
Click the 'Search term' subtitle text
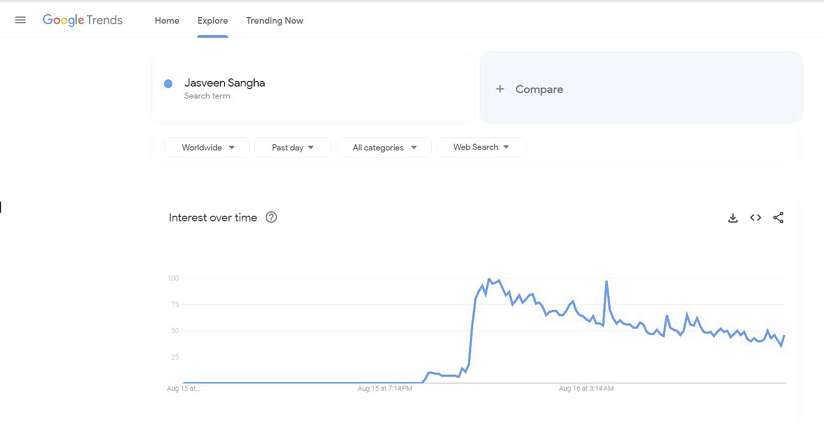(207, 96)
